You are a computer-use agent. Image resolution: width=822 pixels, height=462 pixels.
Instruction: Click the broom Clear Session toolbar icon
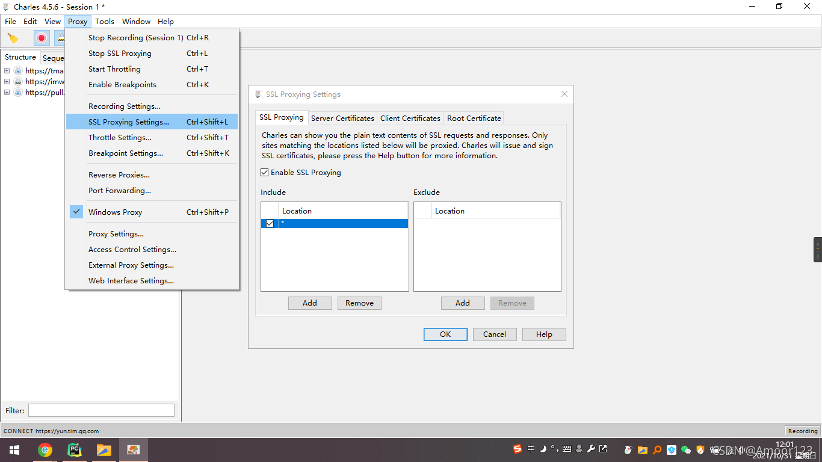[13, 38]
